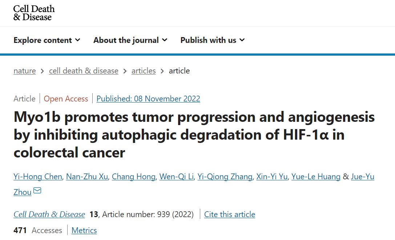Go to the nature breadcrumb link
This screenshot has height=240, width=395.
(x=25, y=71)
